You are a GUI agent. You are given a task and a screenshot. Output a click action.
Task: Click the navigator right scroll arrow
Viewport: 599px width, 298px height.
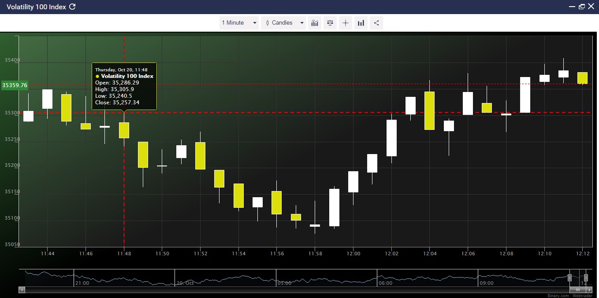589,290
